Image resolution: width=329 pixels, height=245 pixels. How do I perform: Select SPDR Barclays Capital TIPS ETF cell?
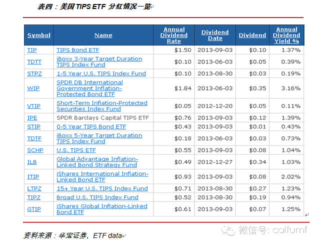click(x=102, y=117)
